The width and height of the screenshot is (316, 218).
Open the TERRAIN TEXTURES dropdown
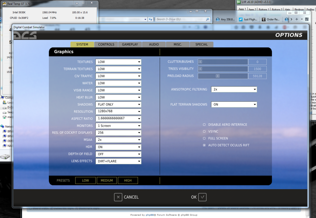tap(118, 69)
